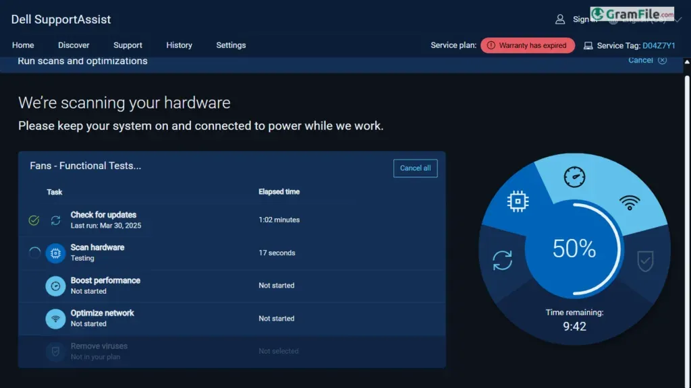Click the Sign in link
This screenshot has width=691, height=388.
[584, 20]
